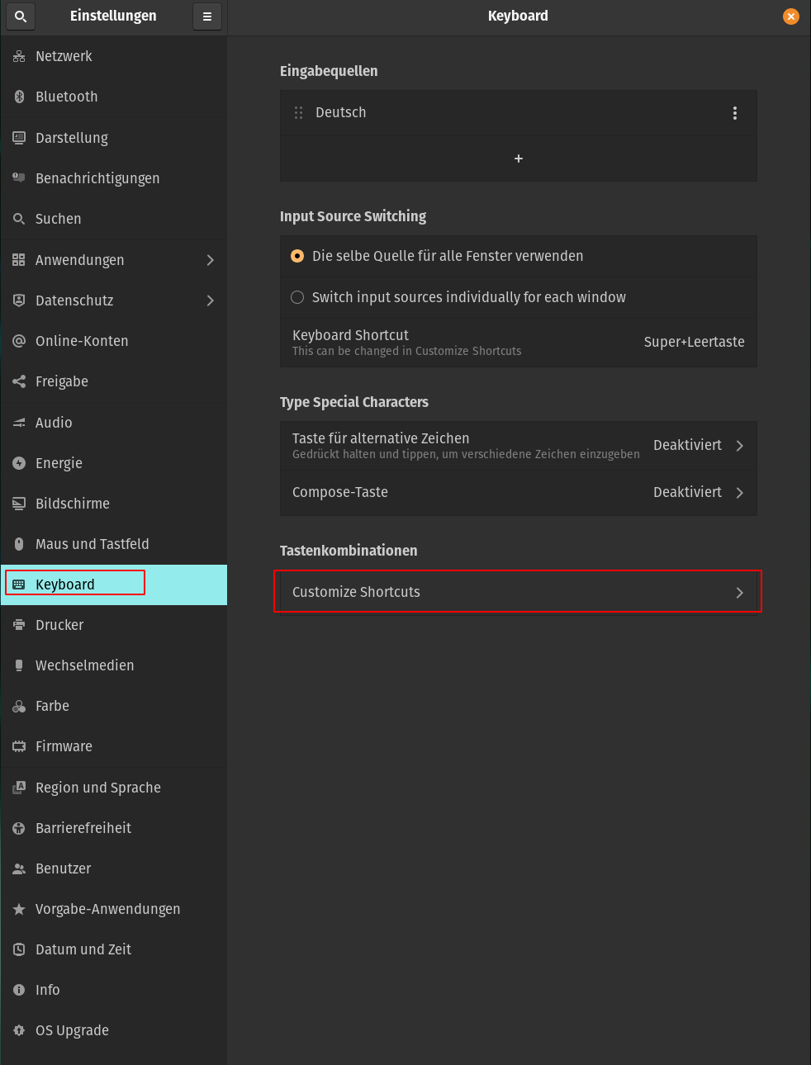The height and width of the screenshot is (1065, 811).
Task: Open 'Taste für alternative Zeichen' options
Action: (518, 445)
